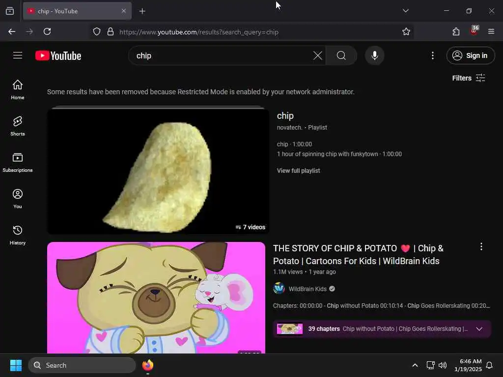Open WildBrain Kids channel name
Screen dimensions: 503x377
click(307, 289)
